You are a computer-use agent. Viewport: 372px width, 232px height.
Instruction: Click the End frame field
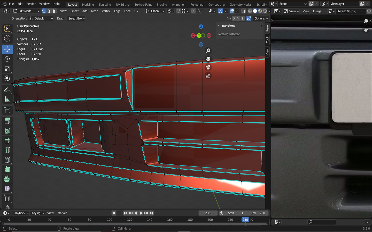258,213
